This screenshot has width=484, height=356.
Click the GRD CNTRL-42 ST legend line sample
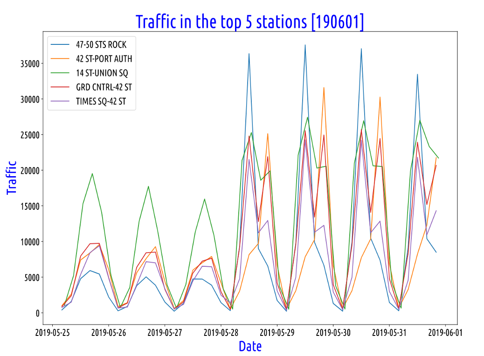pyautogui.click(x=61, y=85)
